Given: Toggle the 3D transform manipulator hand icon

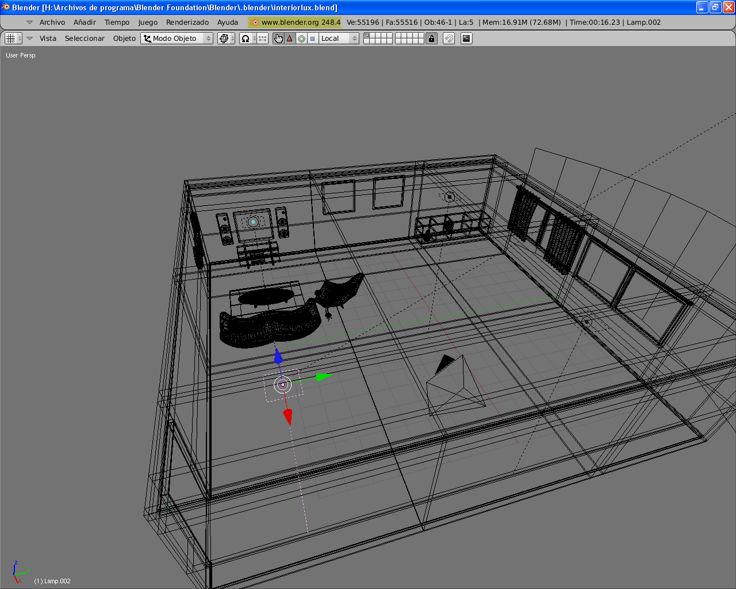Looking at the screenshot, I should (278, 39).
